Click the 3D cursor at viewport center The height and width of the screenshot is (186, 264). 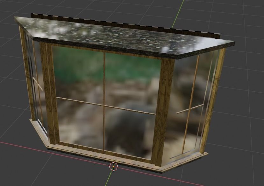113,166
